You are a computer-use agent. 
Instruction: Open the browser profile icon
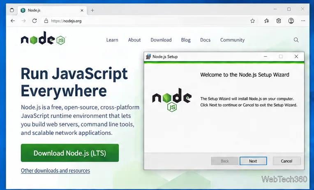(x=291, y=21)
